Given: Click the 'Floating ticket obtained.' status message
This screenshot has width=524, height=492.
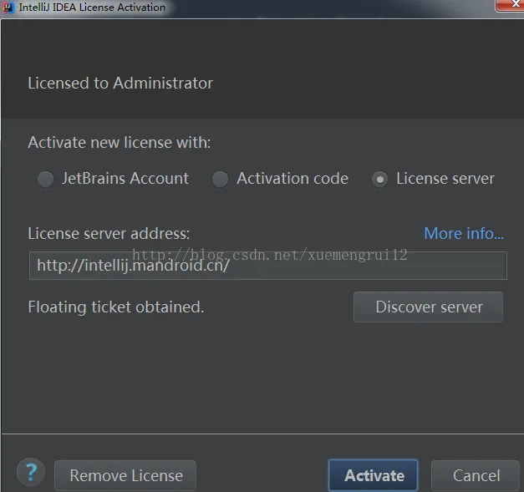Looking at the screenshot, I should point(116,307).
